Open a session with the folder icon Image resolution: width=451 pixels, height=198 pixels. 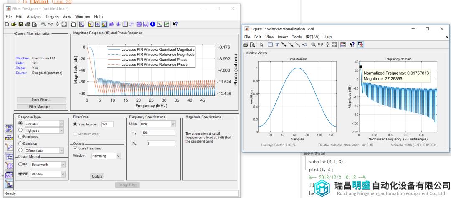coord(14,25)
